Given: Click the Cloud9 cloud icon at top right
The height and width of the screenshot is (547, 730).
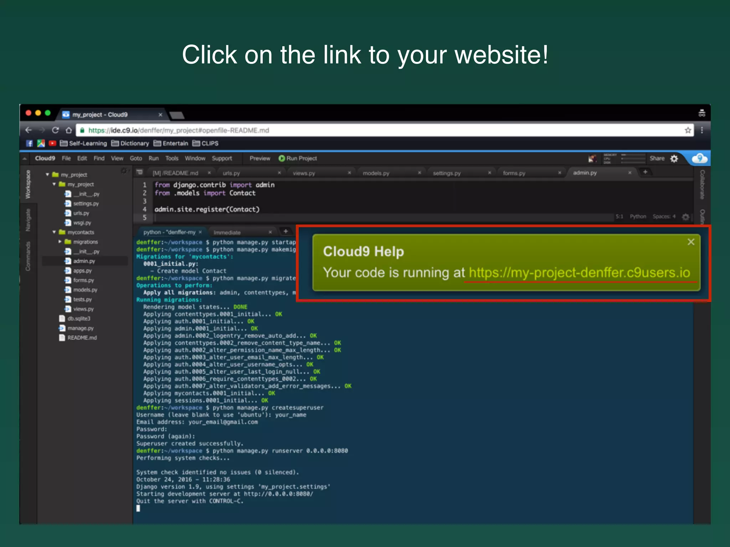Looking at the screenshot, I should tap(699, 158).
